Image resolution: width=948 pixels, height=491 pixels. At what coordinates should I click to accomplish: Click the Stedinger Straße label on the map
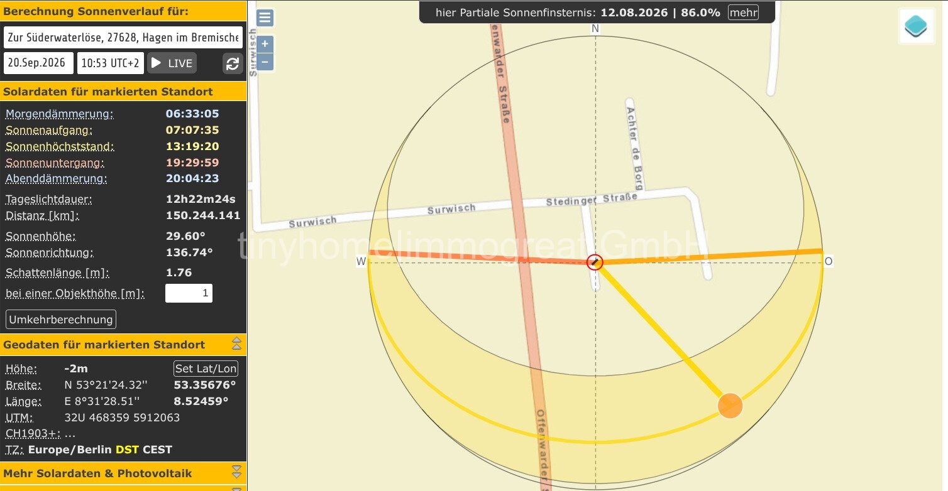pyautogui.click(x=592, y=199)
